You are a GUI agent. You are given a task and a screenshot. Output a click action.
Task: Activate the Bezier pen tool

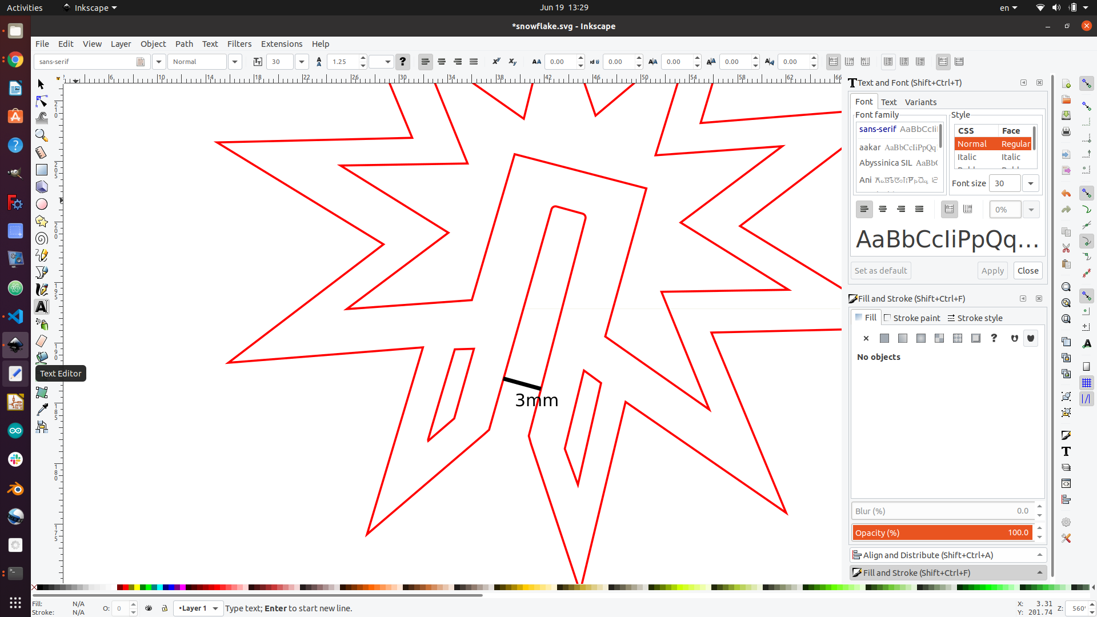click(x=41, y=273)
